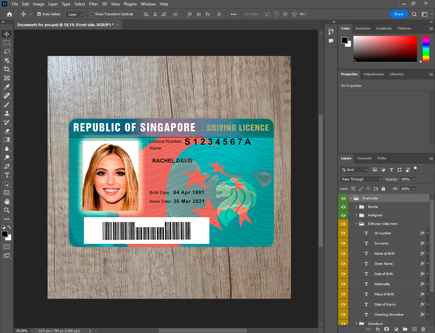Click the layer Opacity value field

click(x=405, y=179)
